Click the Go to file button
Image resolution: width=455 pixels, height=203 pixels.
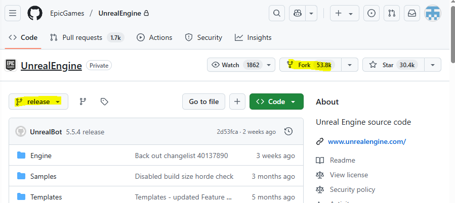(x=203, y=101)
